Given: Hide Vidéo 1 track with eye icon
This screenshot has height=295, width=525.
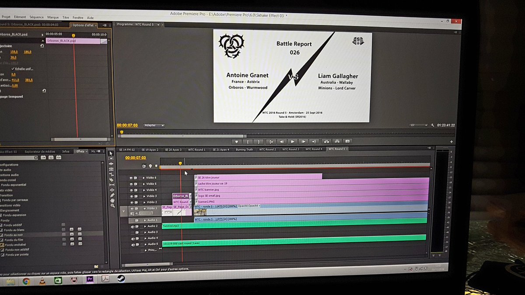Looking at the screenshot, I should click(132, 208).
